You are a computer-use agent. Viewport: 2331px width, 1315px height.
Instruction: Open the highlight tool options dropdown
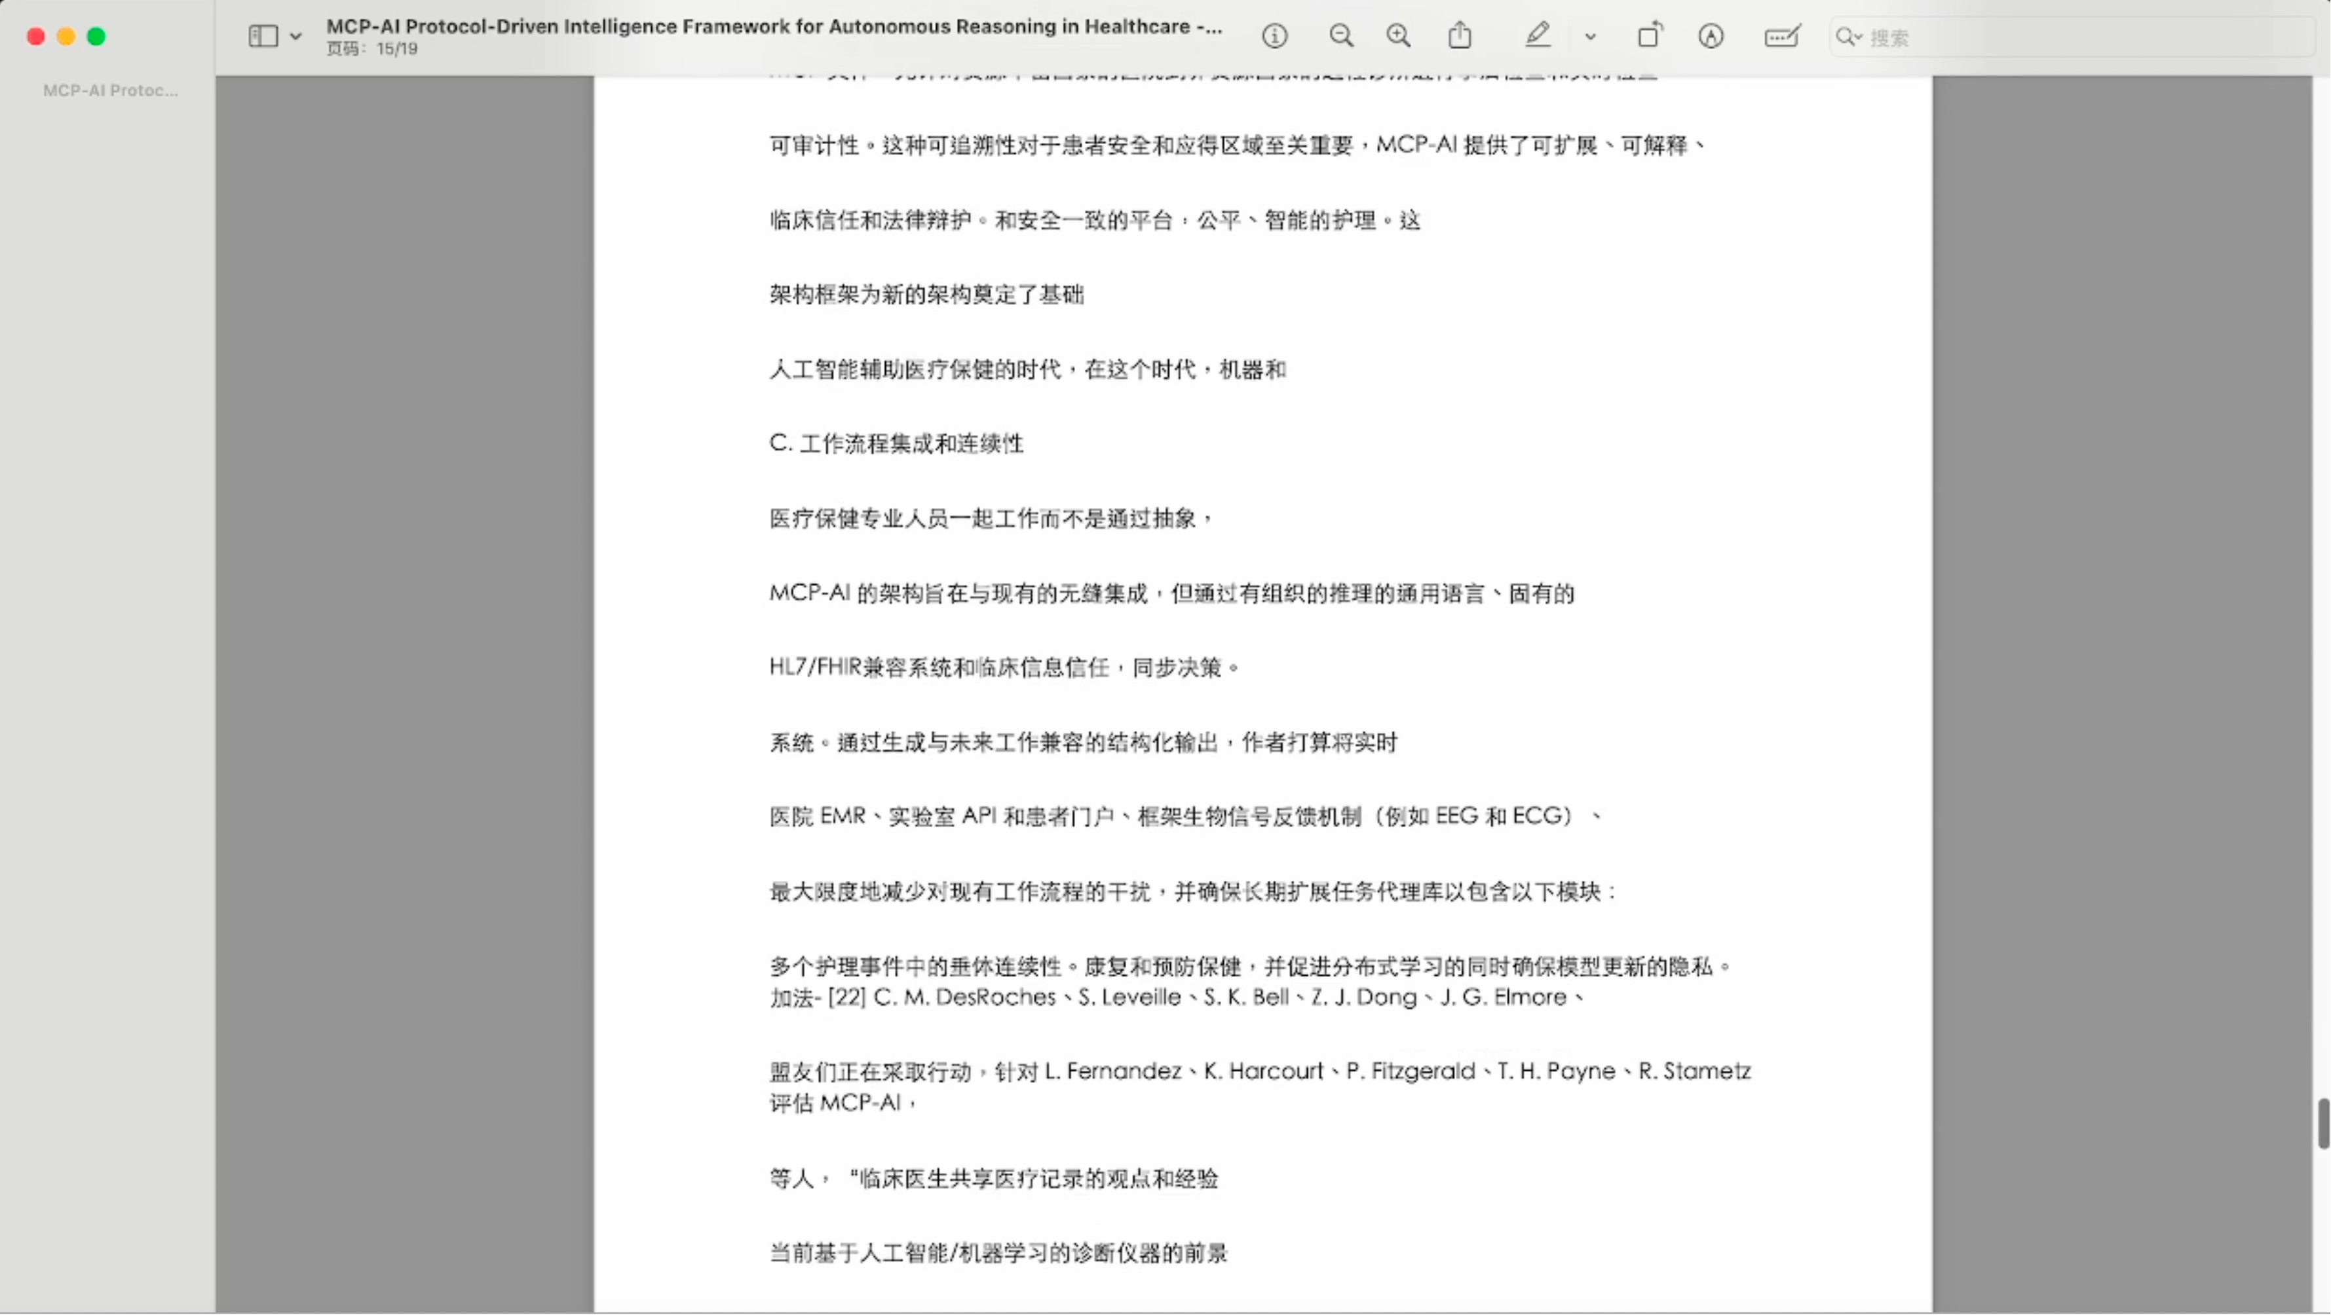[1590, 37]
